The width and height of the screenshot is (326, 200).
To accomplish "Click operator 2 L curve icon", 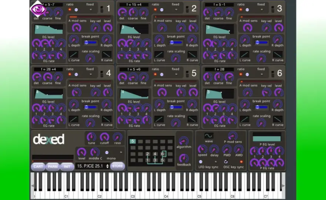I will [x=159, y=54].
